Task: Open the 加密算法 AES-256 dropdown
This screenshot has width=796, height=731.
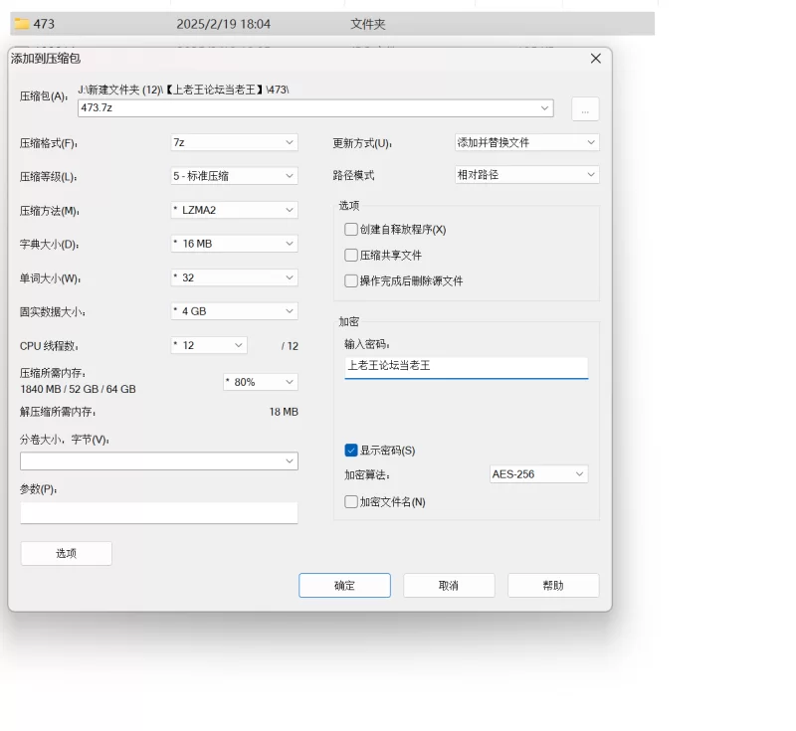Action: tap(538, 474)
